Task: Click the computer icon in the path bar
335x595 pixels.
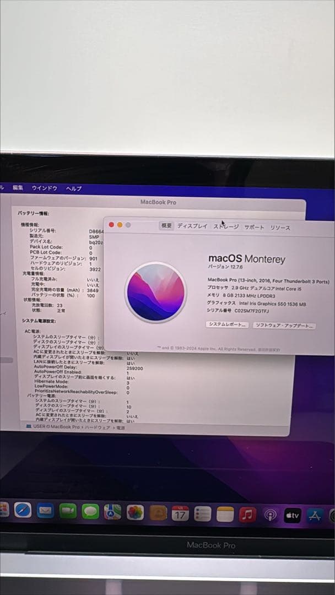Action: pyautogui.click(x=29, y=426)
